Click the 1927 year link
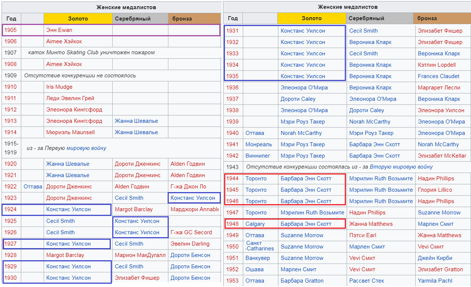Viewport: 471px width, 287px height. 11,243
